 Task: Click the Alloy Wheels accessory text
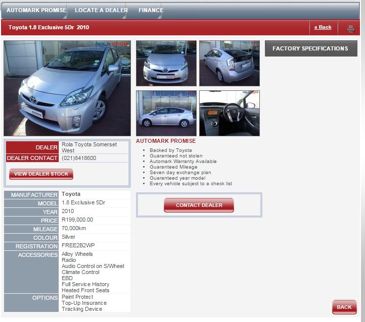tap(77, 254)
